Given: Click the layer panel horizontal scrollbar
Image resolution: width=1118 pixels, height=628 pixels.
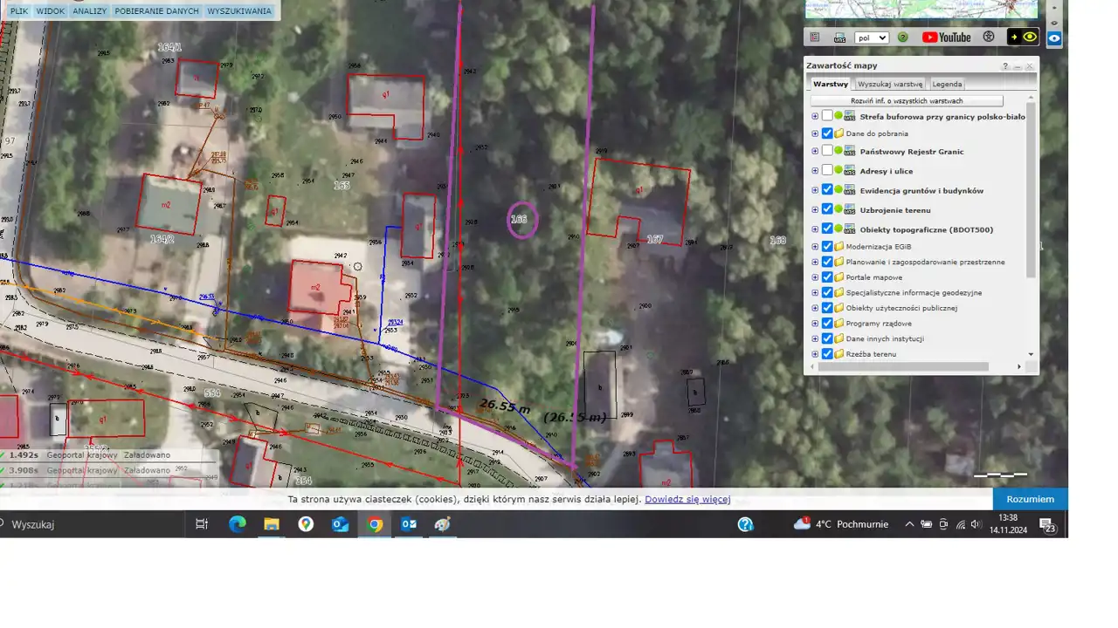Looking at the screenshot, I should 917,367.
